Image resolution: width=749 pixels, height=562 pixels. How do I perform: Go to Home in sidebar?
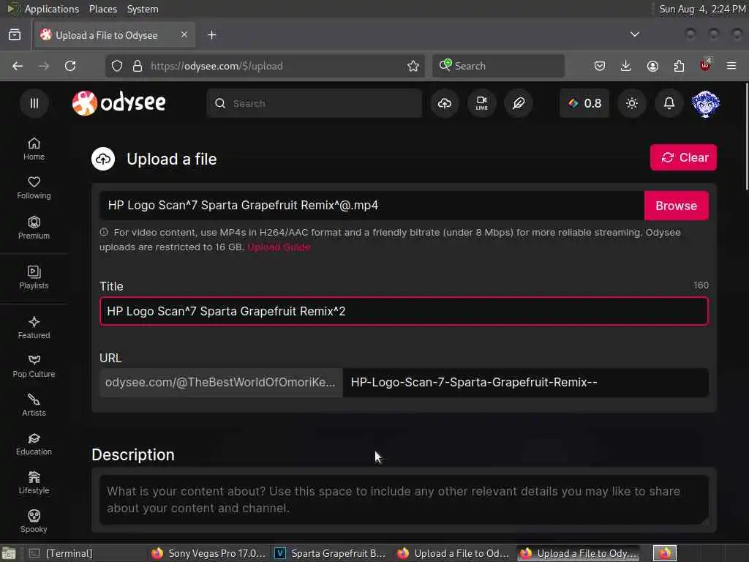(34, 149)
